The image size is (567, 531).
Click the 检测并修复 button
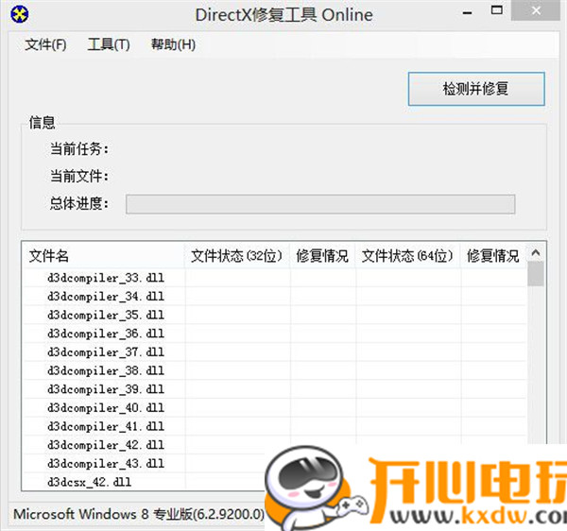[476, 89]
